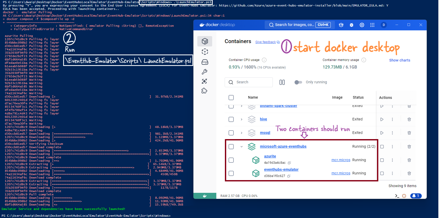Open the apps grid icon in header
The height and width of the screenshot is (218, 442).
coord(372,25)
